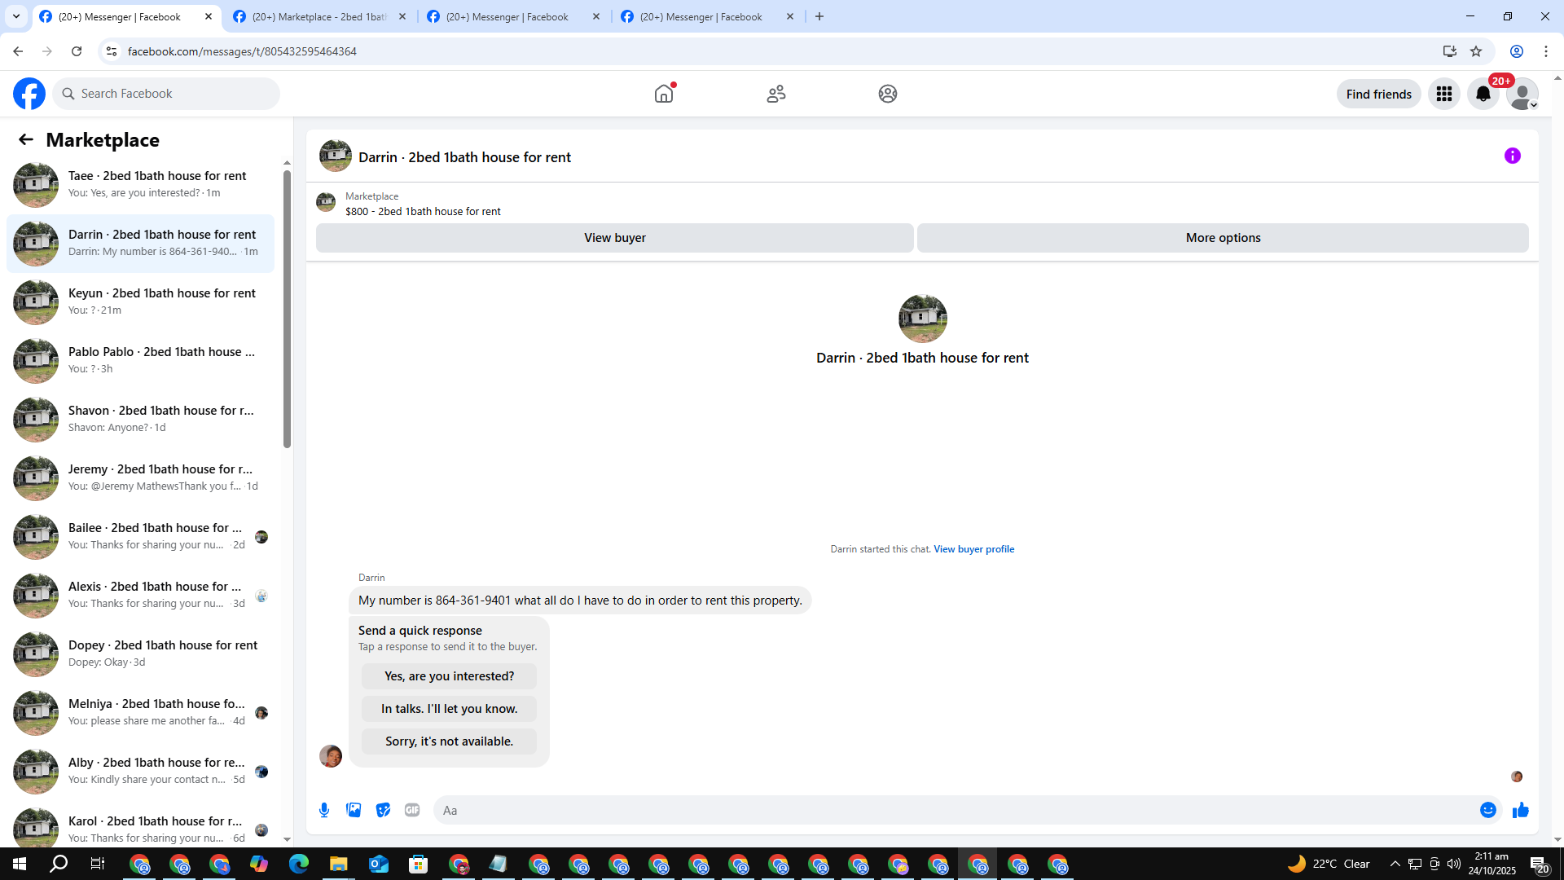Send a thumbs-up like
This screenshot has width=1564, height=880.
tap(1521, 810)
